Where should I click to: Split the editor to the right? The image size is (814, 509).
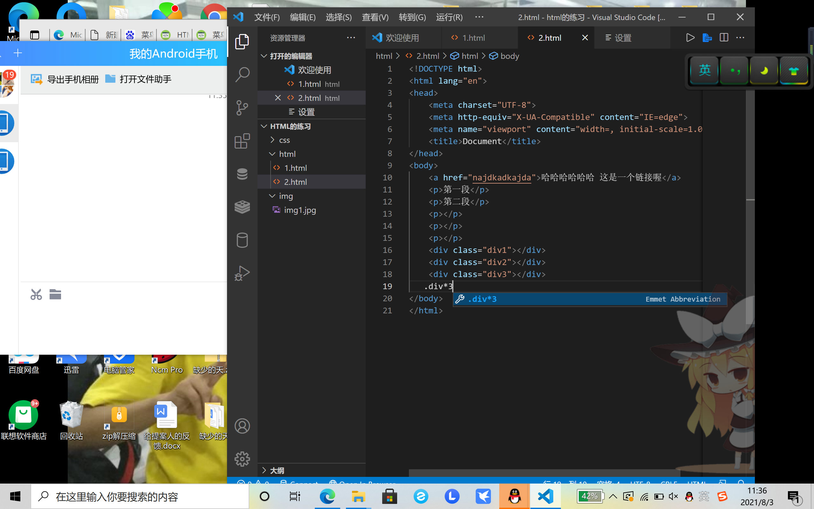click(724, 38)
